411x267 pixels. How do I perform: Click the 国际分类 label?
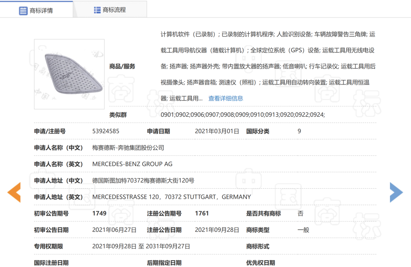258,131
